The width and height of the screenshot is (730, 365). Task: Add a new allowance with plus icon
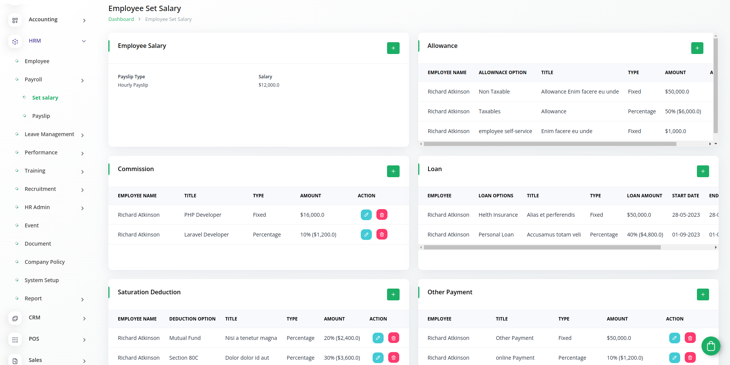click(x=697, y=48)
